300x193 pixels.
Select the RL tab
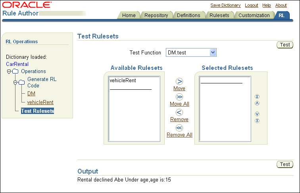pos(281,15)
